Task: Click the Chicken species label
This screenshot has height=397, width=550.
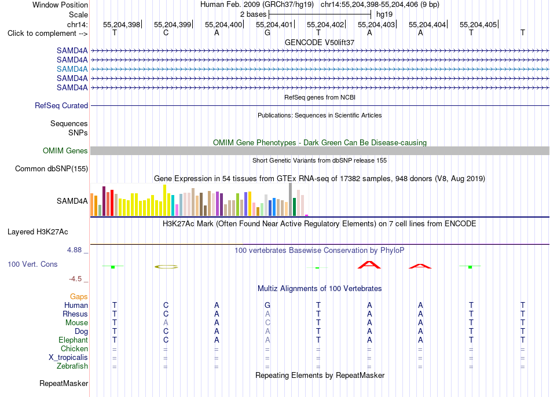Action: [74, 348]
